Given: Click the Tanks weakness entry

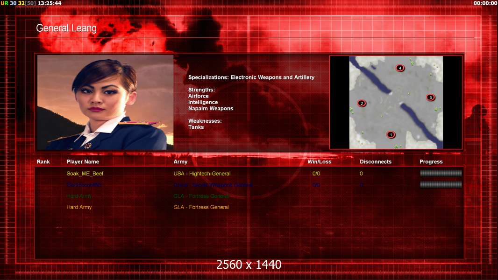Looking at the screenshot, I should (x=196, y=127).
